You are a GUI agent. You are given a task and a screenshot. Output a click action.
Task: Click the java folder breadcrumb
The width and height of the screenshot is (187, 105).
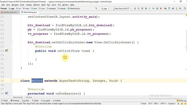click(x=34, y=8)
